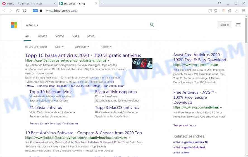Image resolution: width=248 pixels, height=157 pixels.
Task: Expand the Language filter dropdown
Action: 82,47
